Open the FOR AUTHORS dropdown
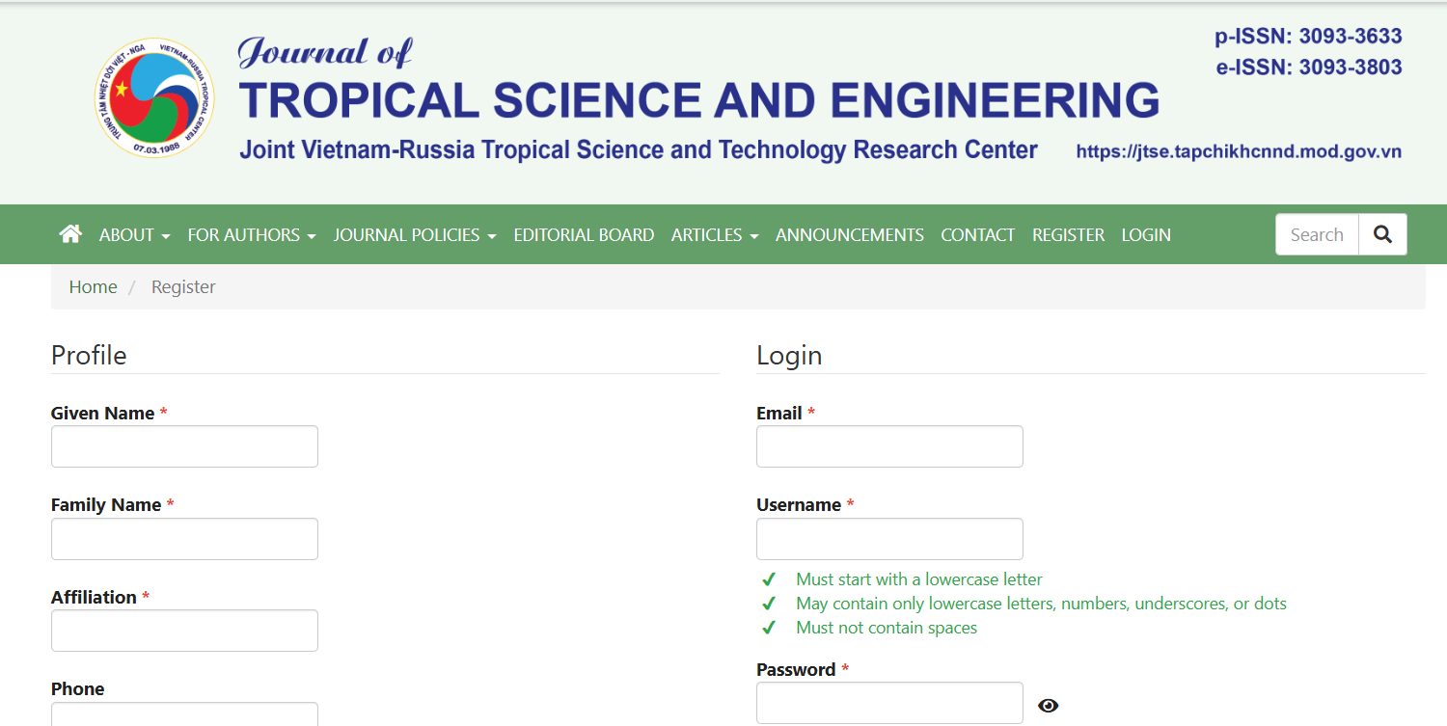 (252, 234)
